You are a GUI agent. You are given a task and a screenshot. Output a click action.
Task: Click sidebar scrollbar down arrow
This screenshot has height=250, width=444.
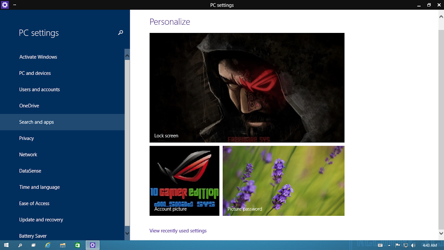[x=127, y=233]
